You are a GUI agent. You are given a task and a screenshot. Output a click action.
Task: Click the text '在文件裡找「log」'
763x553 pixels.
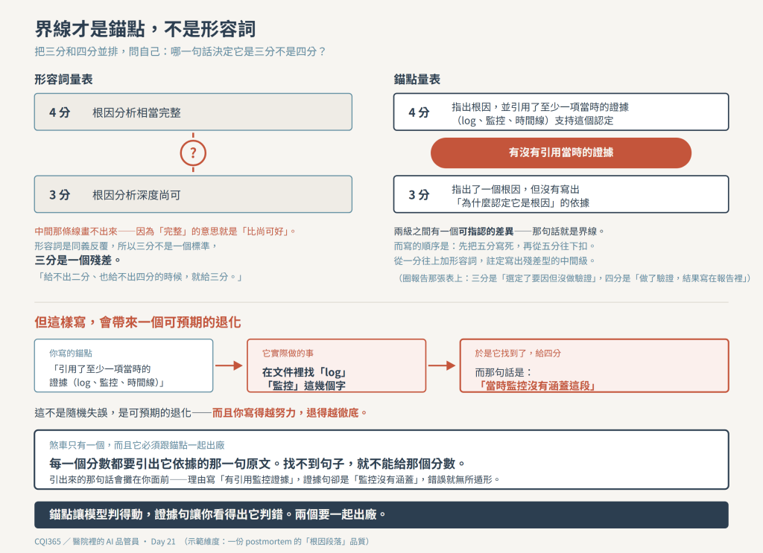(x=305, y=372)
